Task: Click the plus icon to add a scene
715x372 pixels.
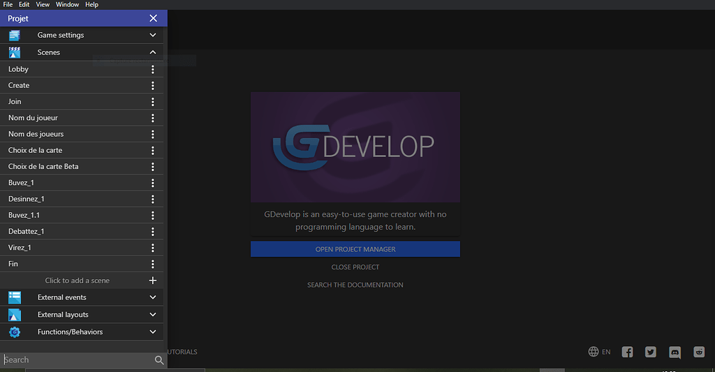Action: click(x=153, y=281)
